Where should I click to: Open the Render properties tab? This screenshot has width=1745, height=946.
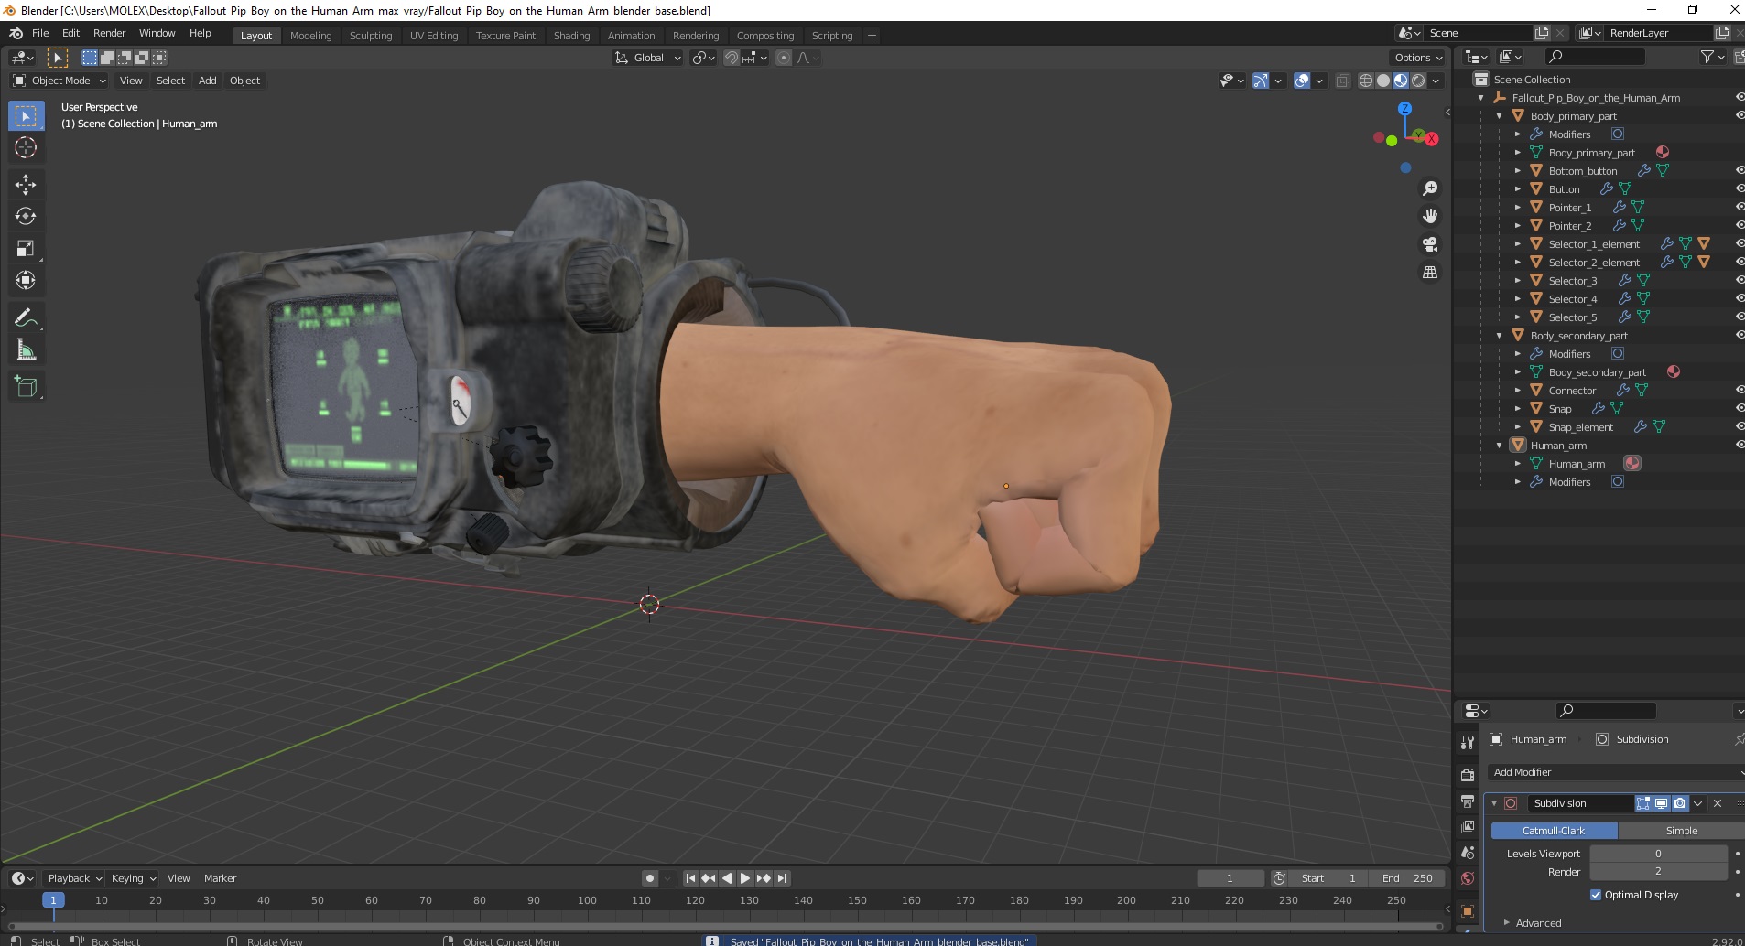click(x=1468, y=774)
